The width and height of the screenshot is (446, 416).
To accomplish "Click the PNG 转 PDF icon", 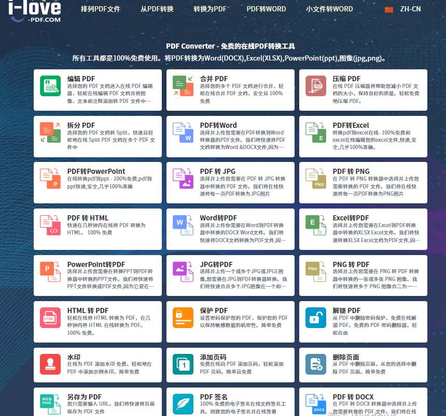I will [x=316, y=272].
